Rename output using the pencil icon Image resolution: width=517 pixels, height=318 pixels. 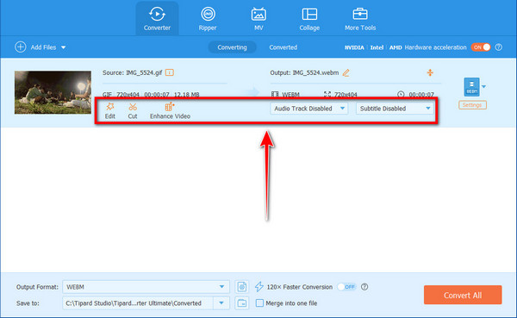coord(346,72)
